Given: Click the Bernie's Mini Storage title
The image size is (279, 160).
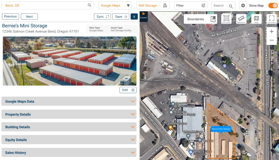Looking at the screenshot, I should click(x=25, y=26).
